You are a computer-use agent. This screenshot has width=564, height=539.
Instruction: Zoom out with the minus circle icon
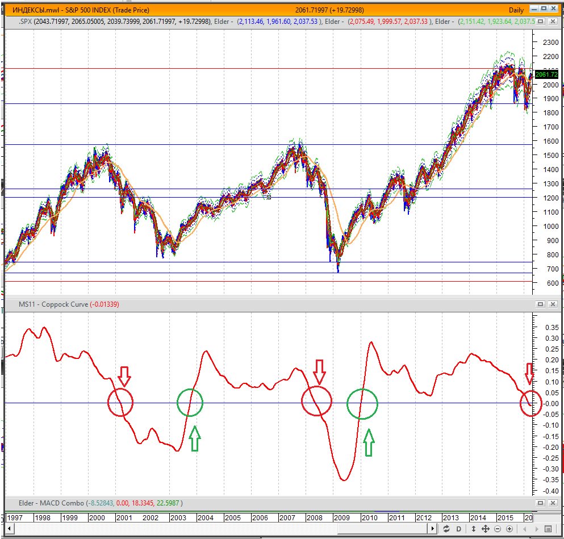pos(498,529)
